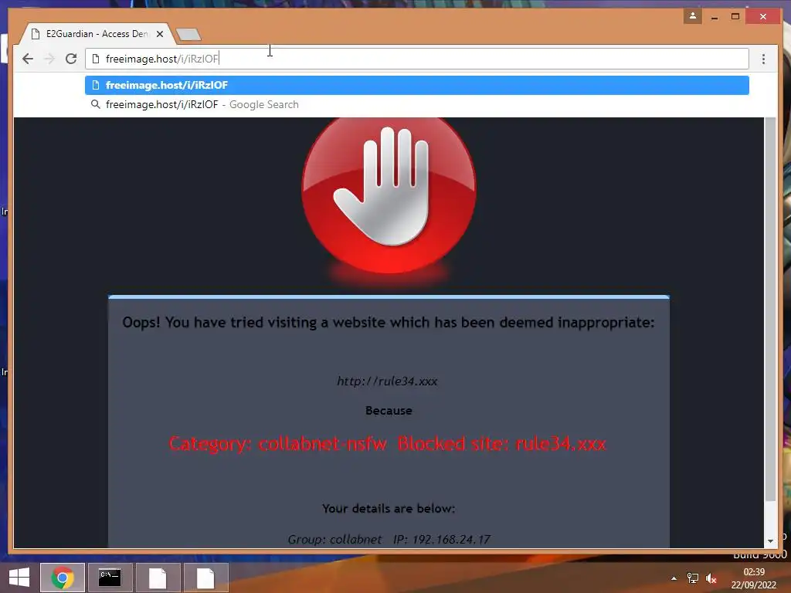Maximize the Chrome window

pyautogui.click(x=735, y=17)
